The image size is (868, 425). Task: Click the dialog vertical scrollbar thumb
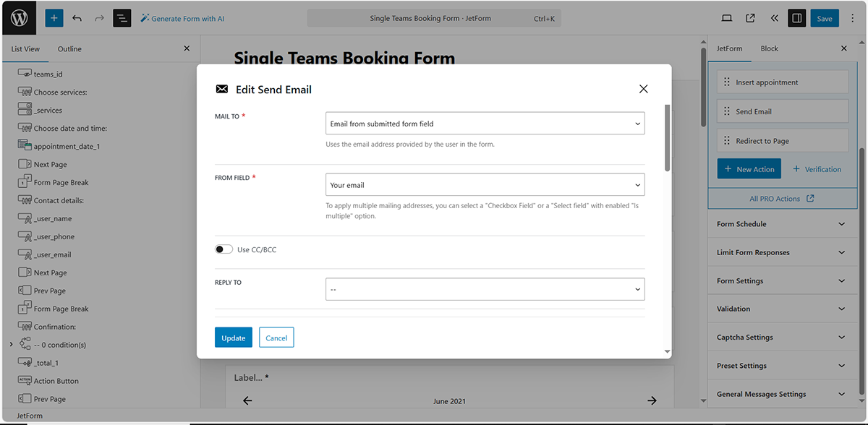click(667, 138)
